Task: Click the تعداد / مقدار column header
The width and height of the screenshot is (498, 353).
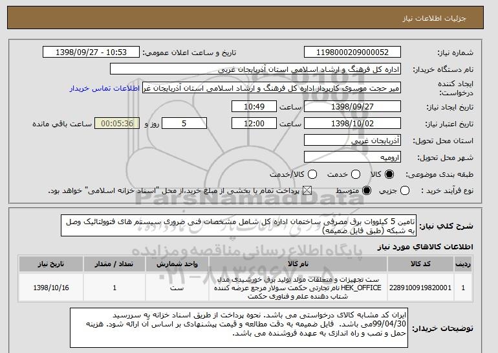Action: pos(114,264)
